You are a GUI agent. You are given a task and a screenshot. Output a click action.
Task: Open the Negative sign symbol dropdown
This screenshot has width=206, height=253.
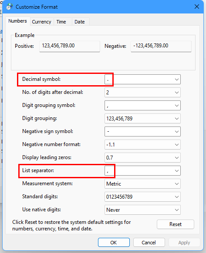[142, 132]
